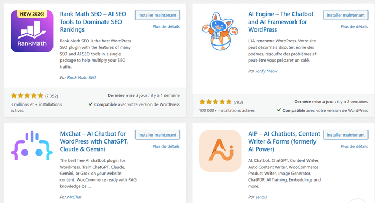Open the Rank Math SEO plugin icon
The width and height of the screenshot is (375, 203).
click(32, 31)
